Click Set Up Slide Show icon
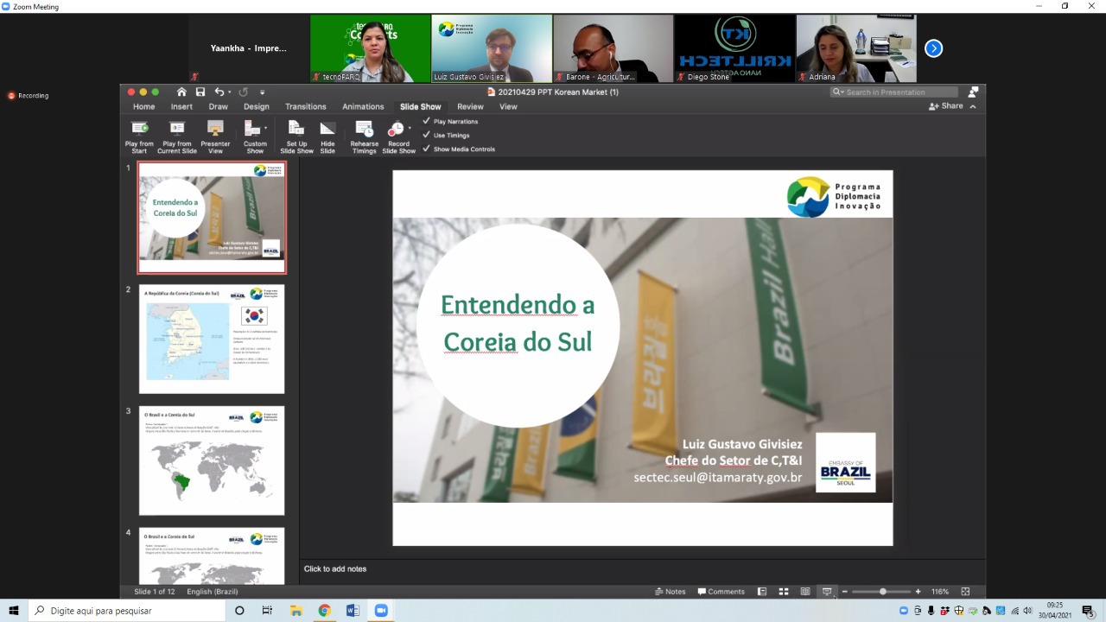The width and height of the screenshot is (1106, 622). [296, 130]
